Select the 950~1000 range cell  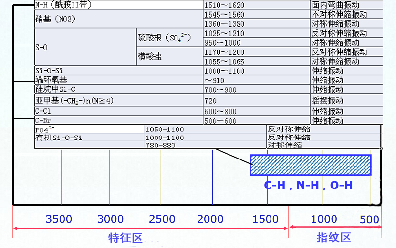click(x=257, y=42)
